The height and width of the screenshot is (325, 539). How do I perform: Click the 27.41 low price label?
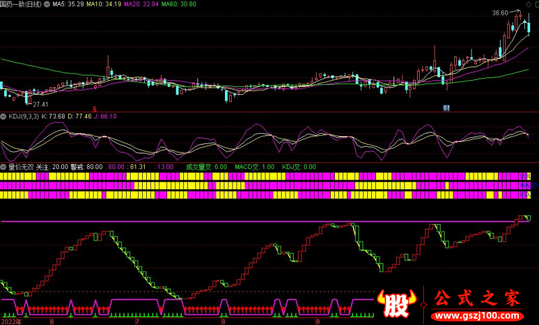pos(40,104)
